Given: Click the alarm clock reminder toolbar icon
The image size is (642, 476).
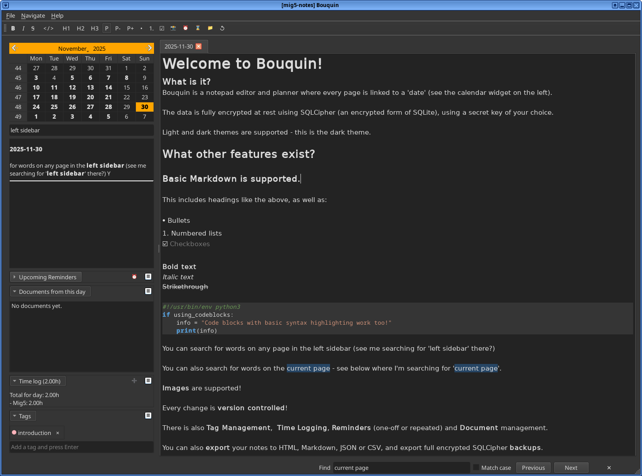Looking at the screenshot, I should click(x=185, y=28).
